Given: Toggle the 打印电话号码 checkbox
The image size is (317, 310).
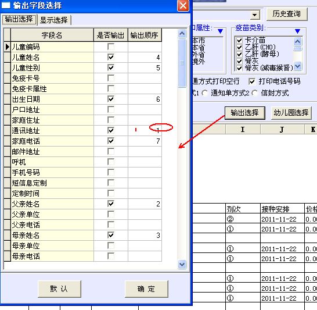Looking at the screenshot, I should (252, 81).
